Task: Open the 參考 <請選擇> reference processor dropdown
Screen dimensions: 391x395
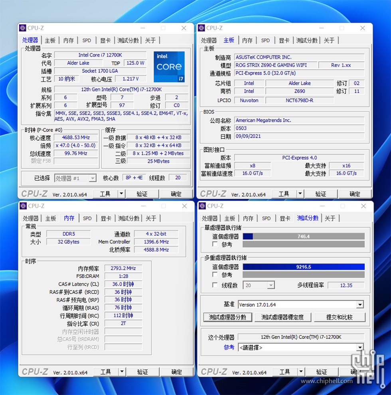Action: 360,348
